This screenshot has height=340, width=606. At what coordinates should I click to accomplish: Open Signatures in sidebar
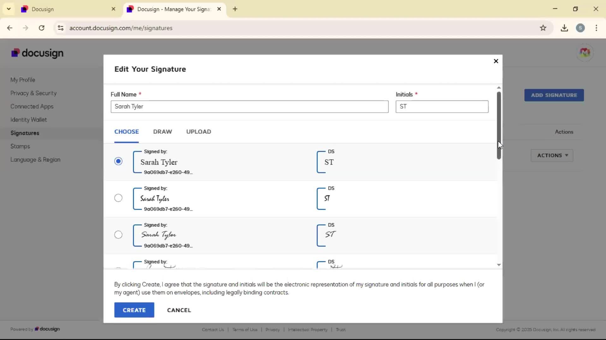pyautogui.click(x=25, y=133)
